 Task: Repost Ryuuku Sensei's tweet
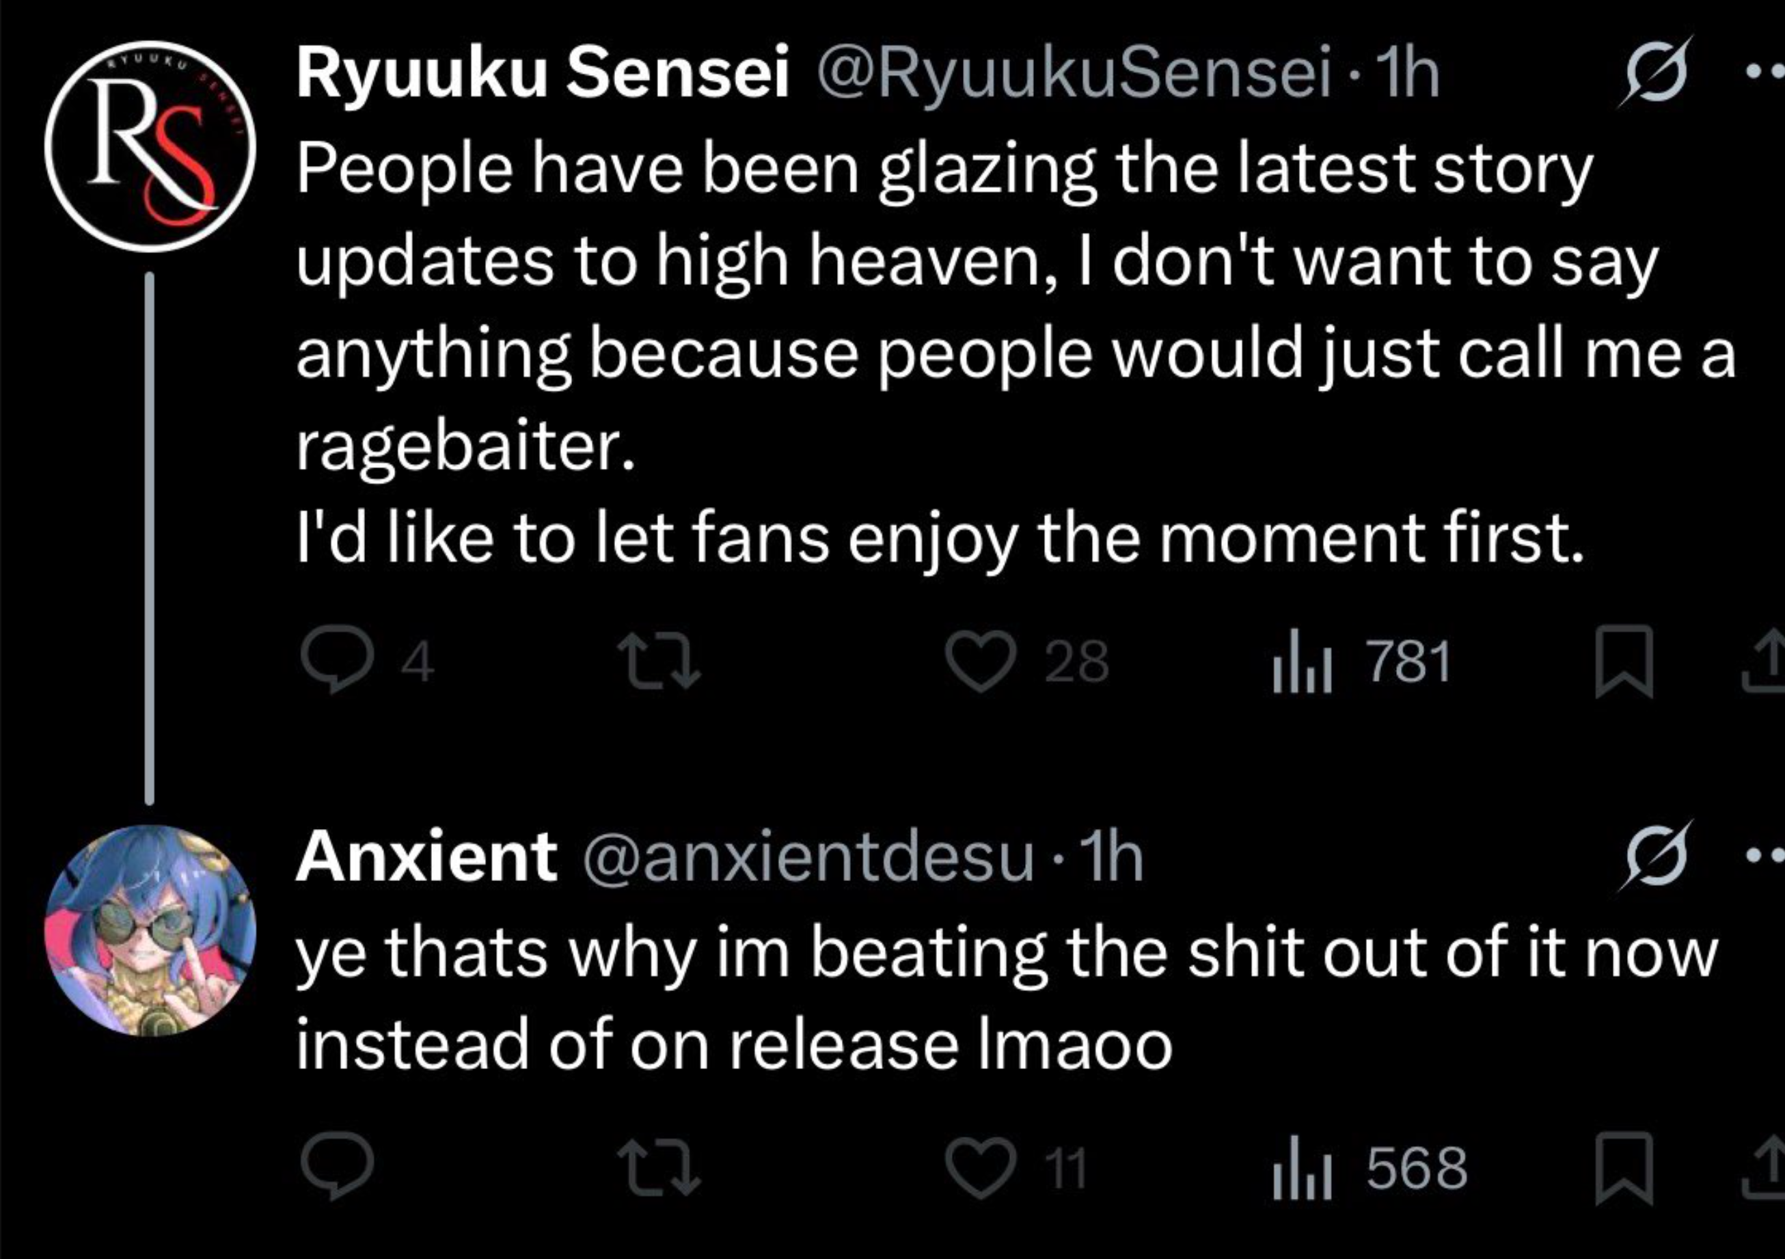point(659,663)
